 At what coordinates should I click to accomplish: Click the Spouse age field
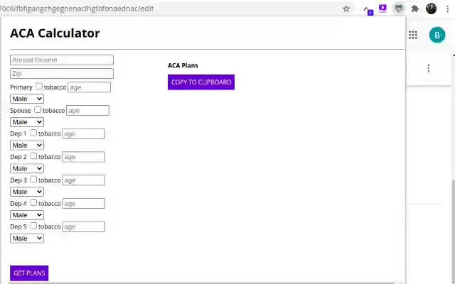coord(87,111)
